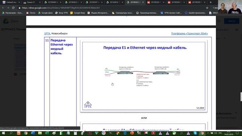This screenshot has width=242, height=136.
Task: Open the Windows notification center
Action: pyautogui.click(x=237, y=133)
